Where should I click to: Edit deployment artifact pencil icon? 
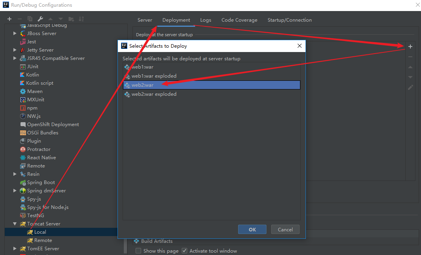[410, 87]
